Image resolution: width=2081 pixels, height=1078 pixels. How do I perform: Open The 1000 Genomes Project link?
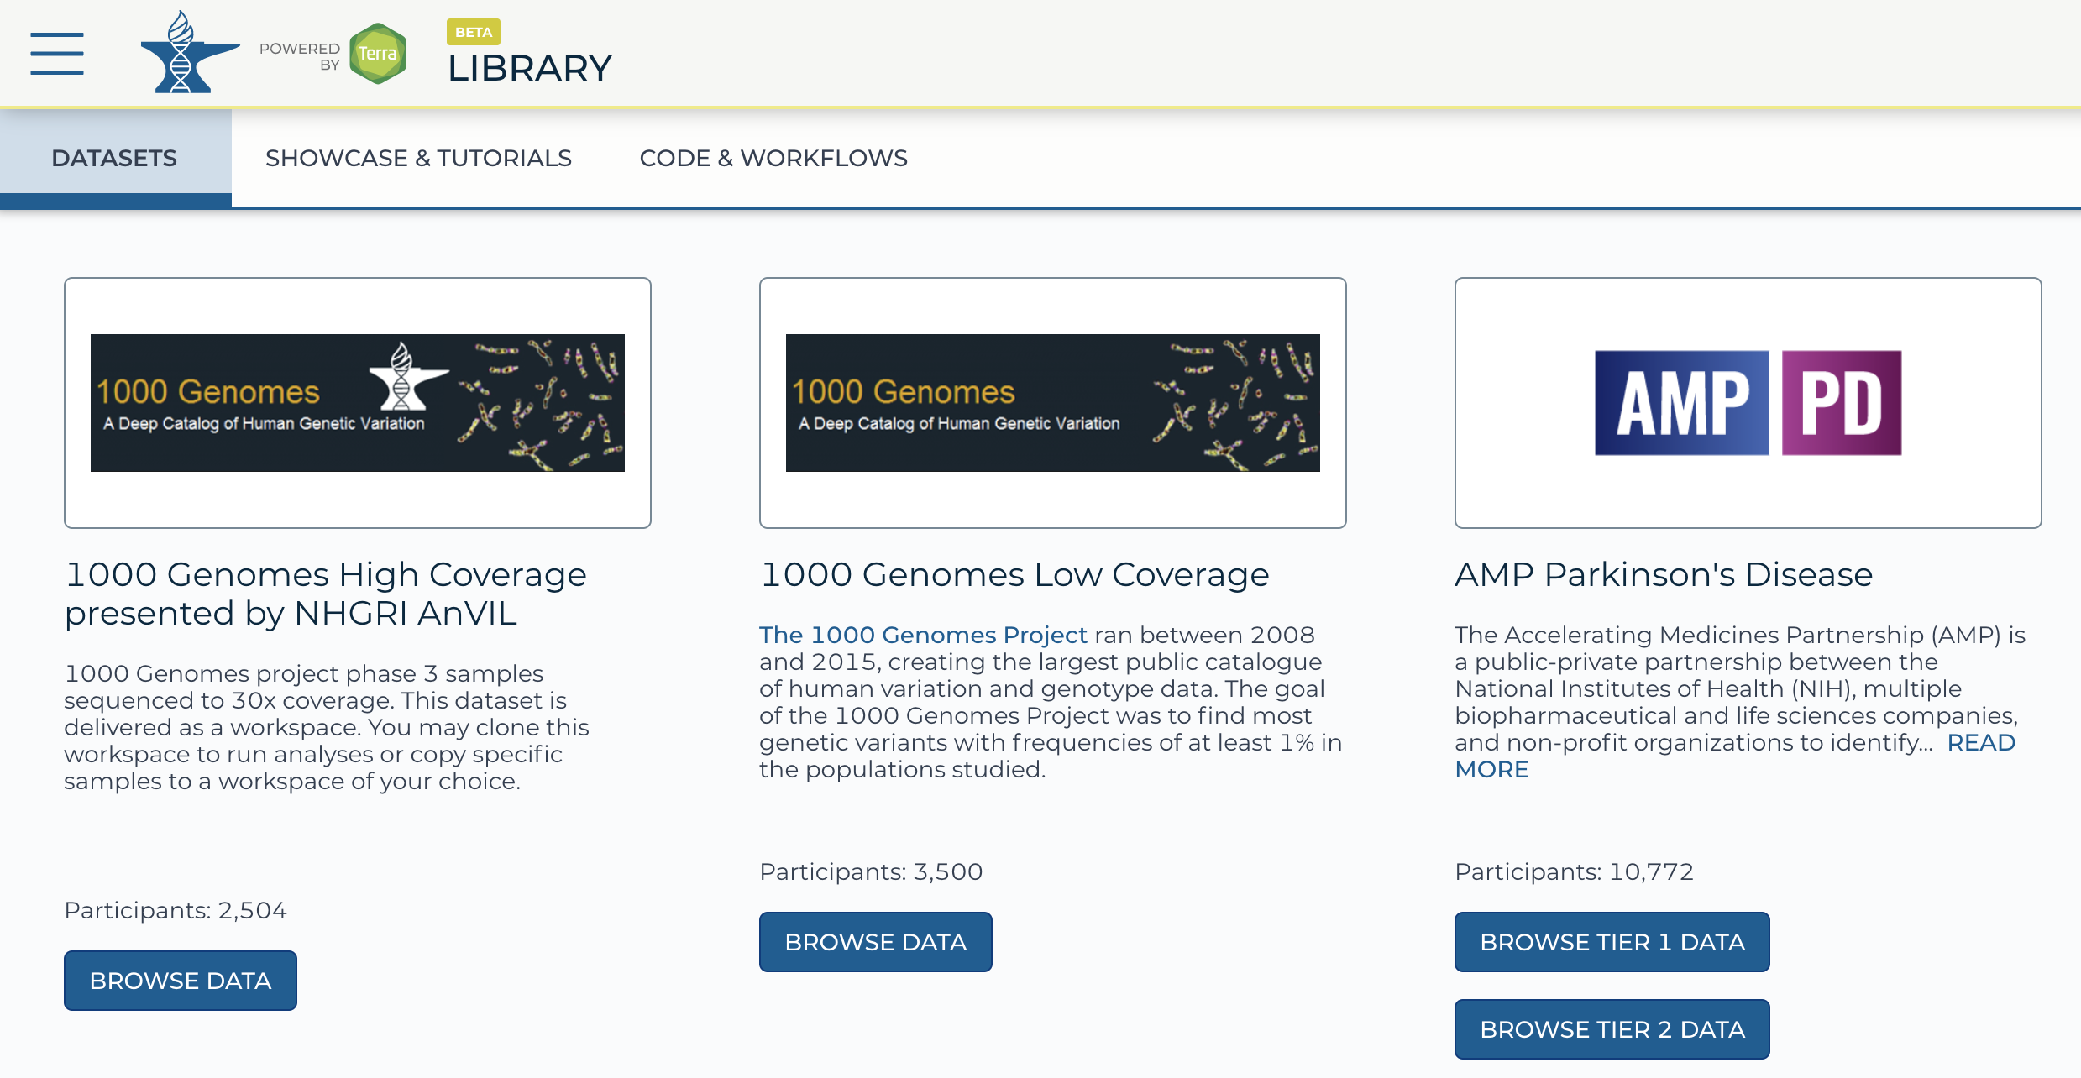tap(923, 635)
